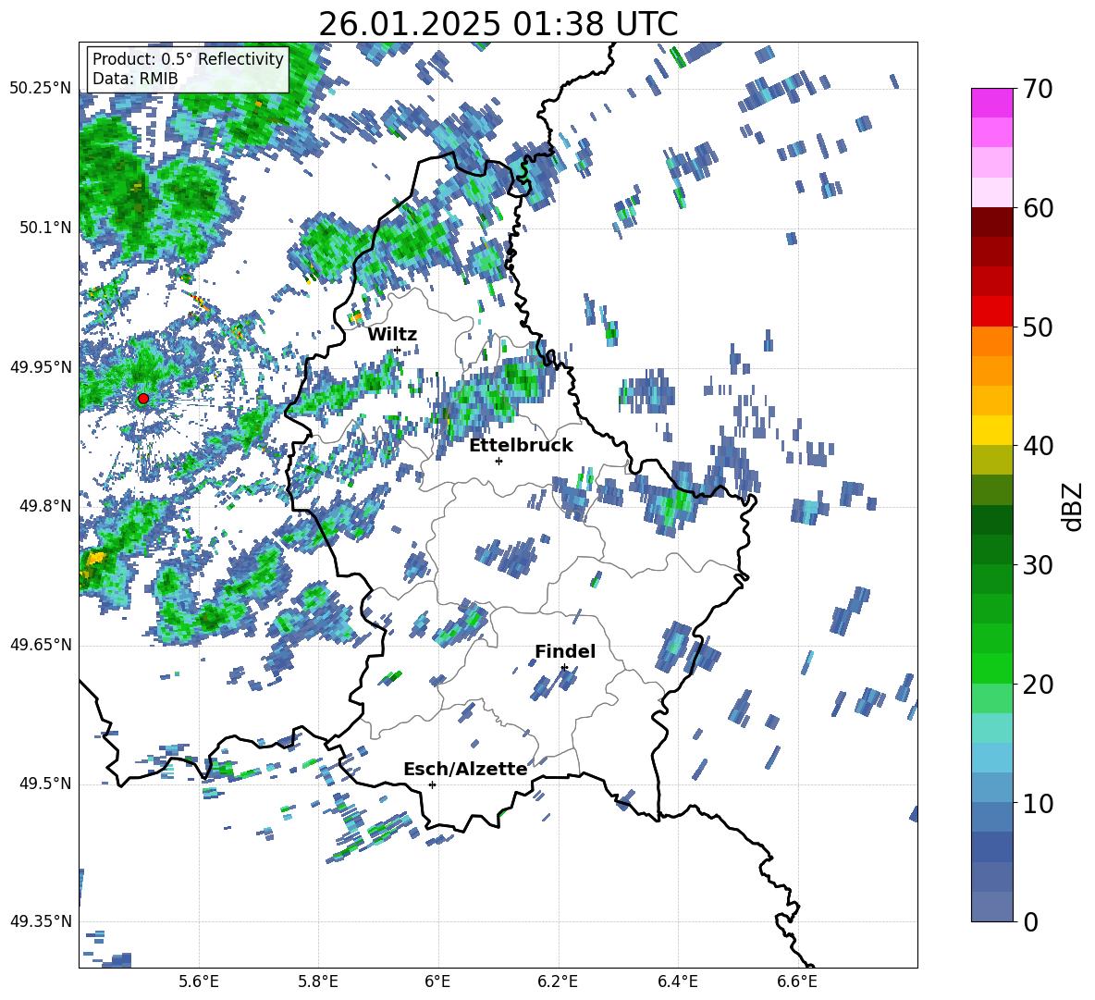The width and height of the screenshot is (1095, 1000).
Task: Click the orange colorbar swatch just below 50
Action: tap(991, 341)
